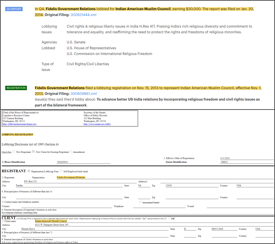Click the client state field IL
Image resolution: width=275 pixels, height=244 pixels.
point(190,229)
